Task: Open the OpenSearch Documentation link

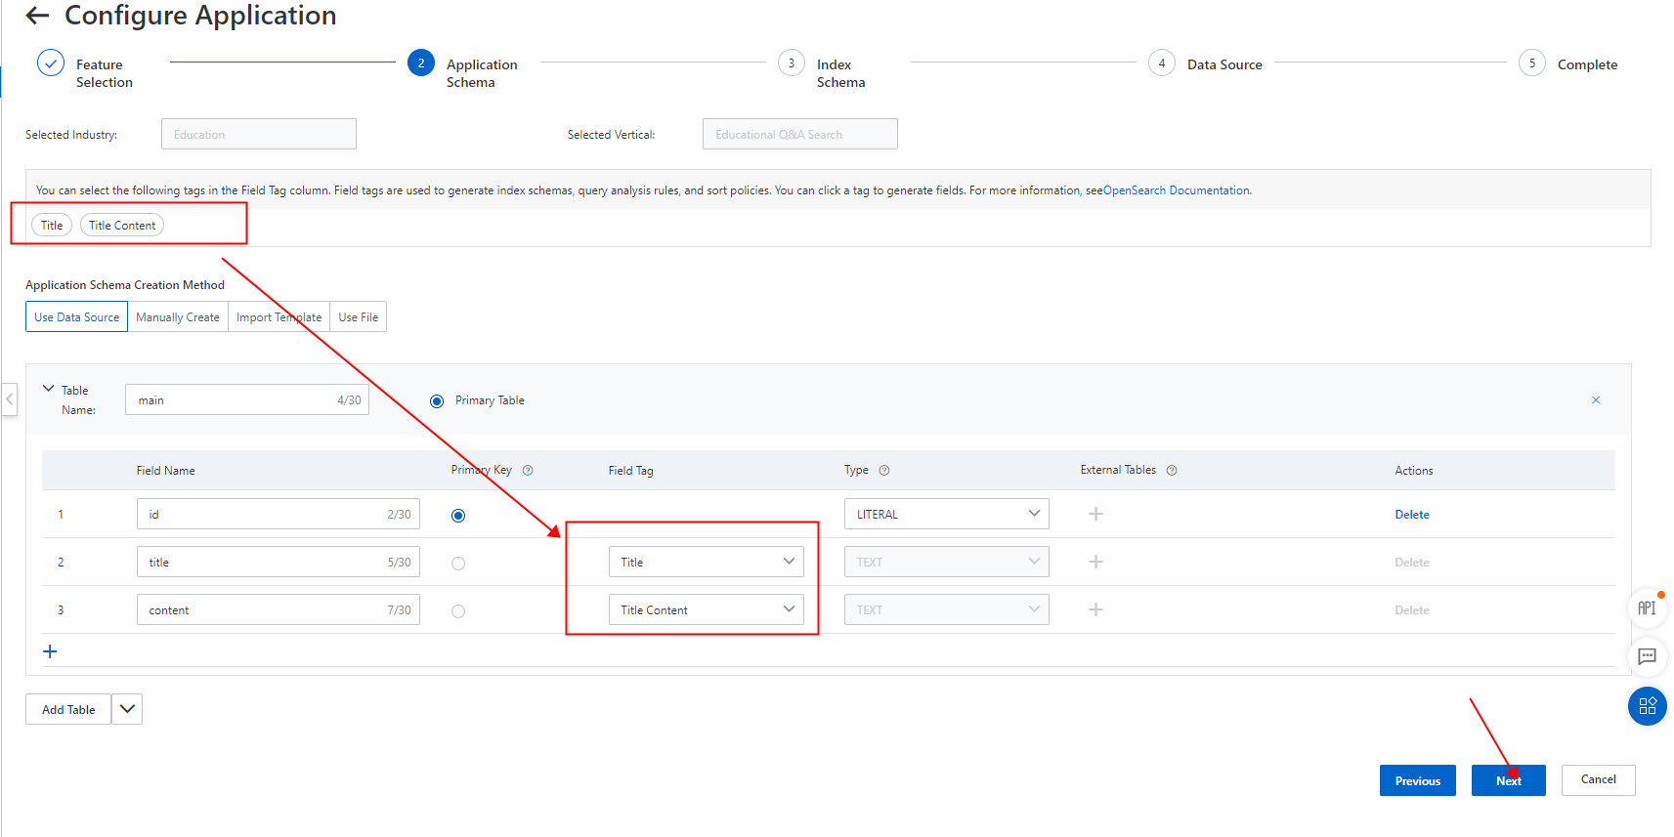Action: tap(1177, 190)
